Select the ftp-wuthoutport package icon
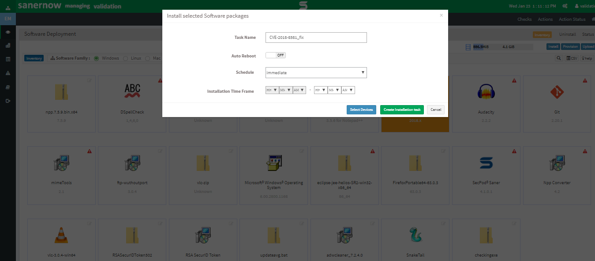This screenshot has width=595, height=261. (x=132, y=163)
